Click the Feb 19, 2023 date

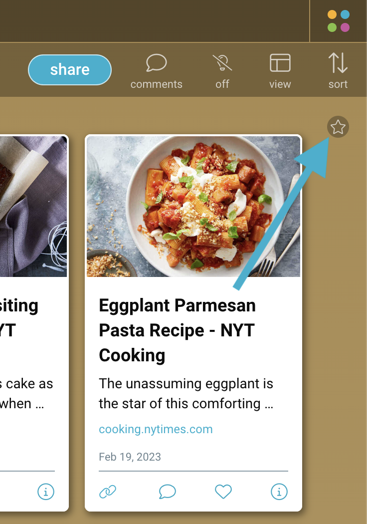[x=130, y=457]
